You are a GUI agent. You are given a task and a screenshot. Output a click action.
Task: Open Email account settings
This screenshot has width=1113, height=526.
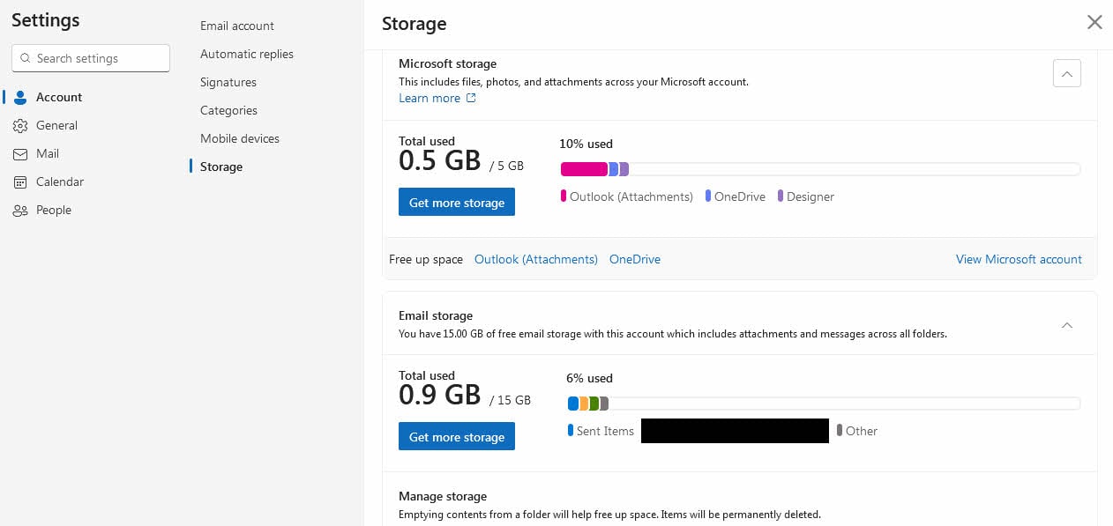click(x=237, y=26)
